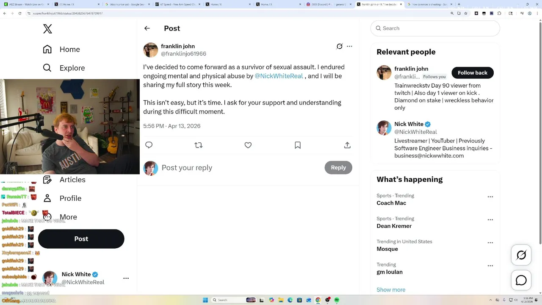Open franklin john's avatar on the post
This screenshot has height=305, width=542.
point(151,50)
